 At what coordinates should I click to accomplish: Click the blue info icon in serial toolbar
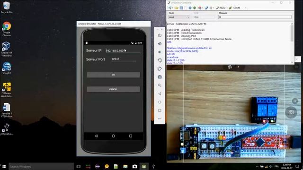(190, 8)
